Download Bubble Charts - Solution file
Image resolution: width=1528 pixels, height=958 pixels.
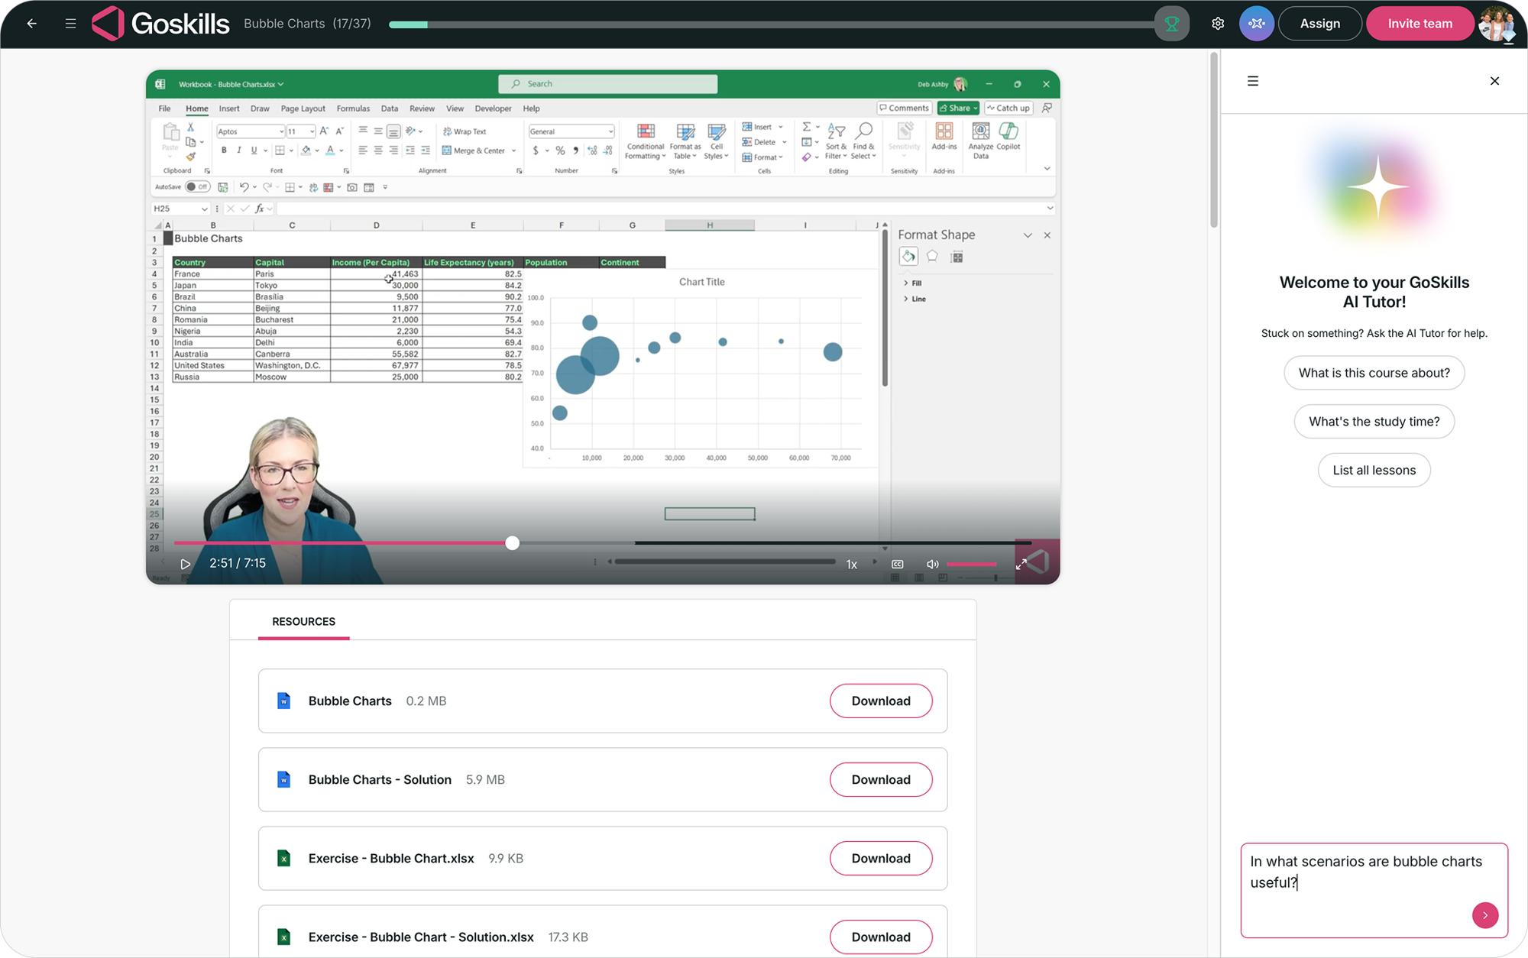[x=881, y=780]
